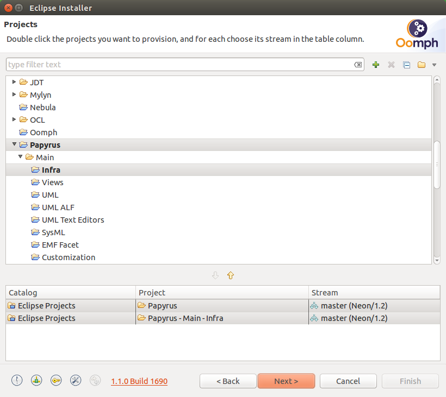Select the UML ALF project
The height and width of the screenshot is (397, 446).
[x=58, y=207]
